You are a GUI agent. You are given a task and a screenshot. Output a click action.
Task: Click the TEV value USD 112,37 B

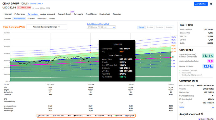tap(208, 103)
